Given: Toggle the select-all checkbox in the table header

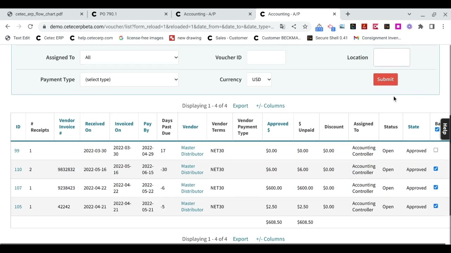Looking at the screenshot, I should tap(437, 130).
